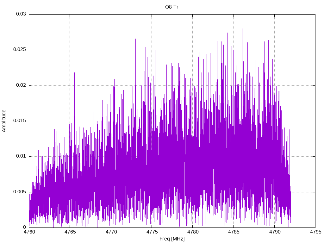
Task: Click the plot title O8-Tr
Action: [x=171, y=7]
